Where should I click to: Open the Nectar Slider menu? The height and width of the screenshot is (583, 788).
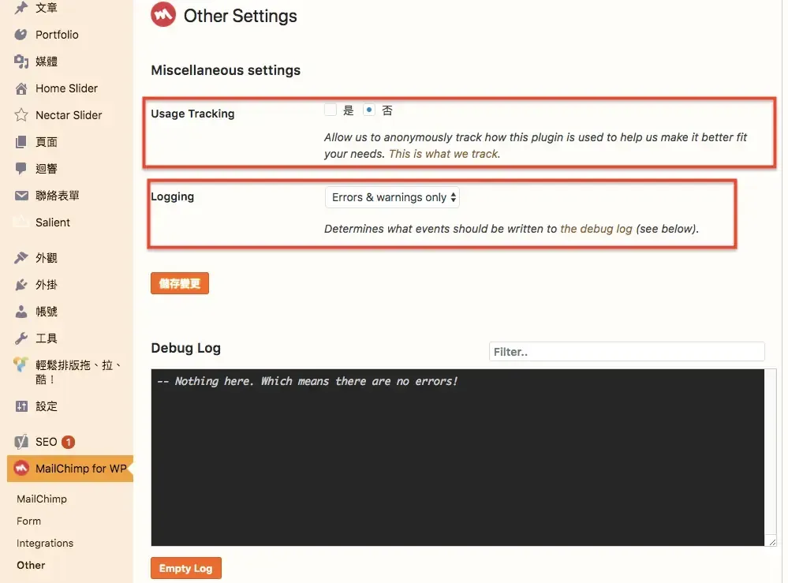coord(69,115)
